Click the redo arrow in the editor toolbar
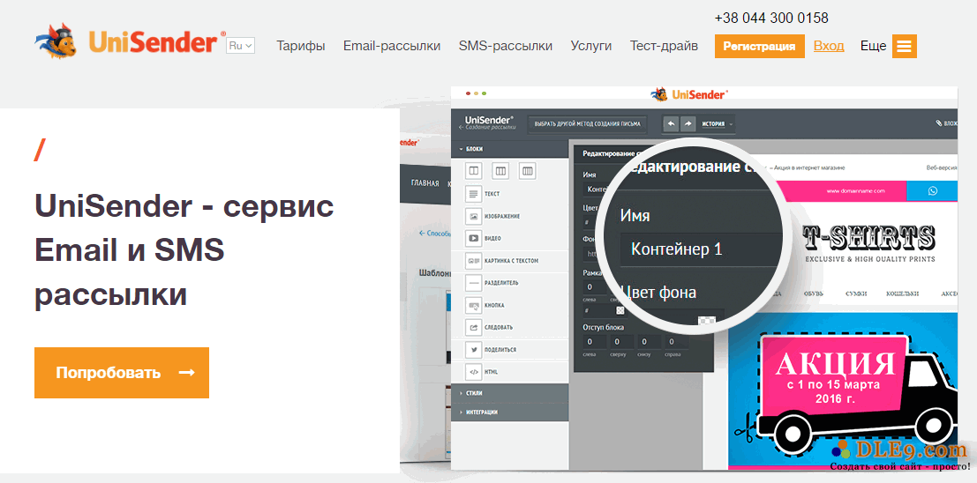The width and height of the screenshot is (977, 483). tap(688, 123)
